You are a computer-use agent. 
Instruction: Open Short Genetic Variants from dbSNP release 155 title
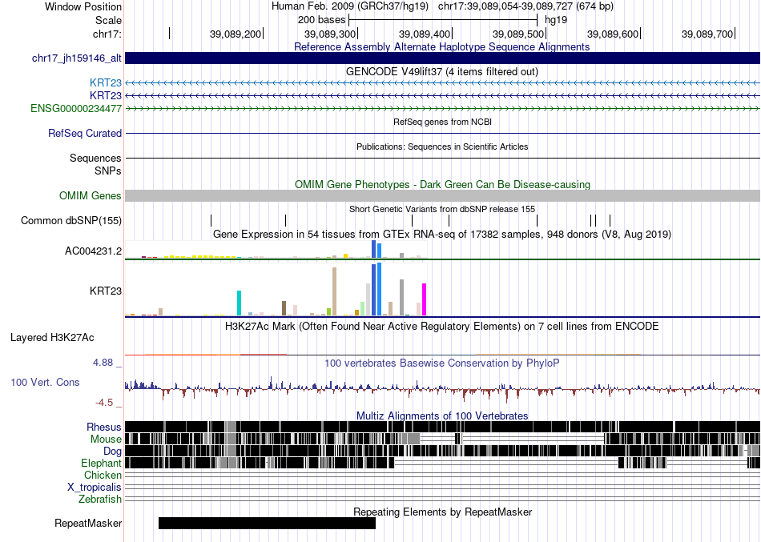pyautogui.click(x=442, y=209)
